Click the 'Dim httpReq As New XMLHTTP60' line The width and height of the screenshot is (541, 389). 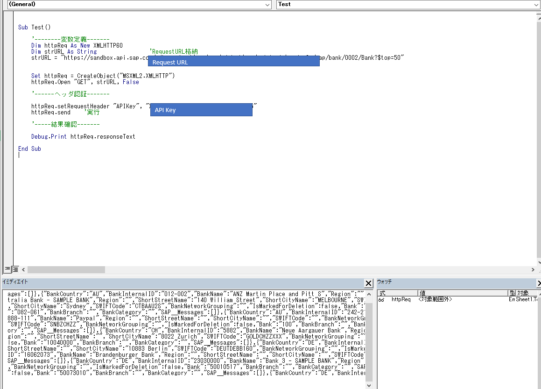click(77, 46)
